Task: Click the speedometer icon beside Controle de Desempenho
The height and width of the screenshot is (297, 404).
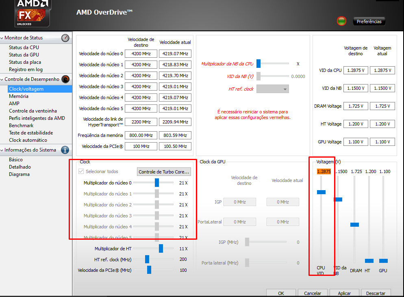Action: pos(65,79)
